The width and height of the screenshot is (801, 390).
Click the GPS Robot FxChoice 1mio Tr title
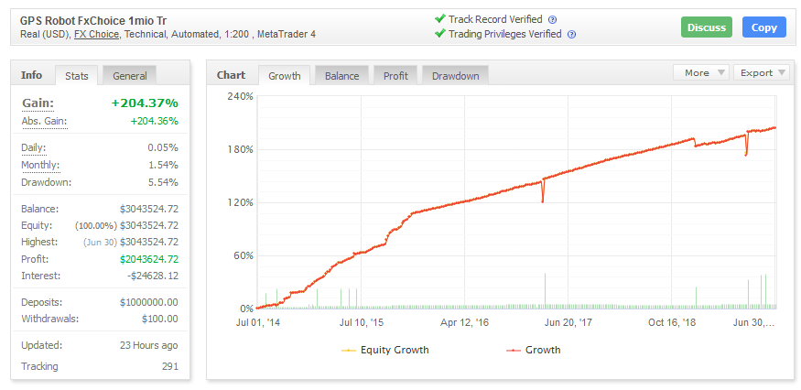coord(93,21)
